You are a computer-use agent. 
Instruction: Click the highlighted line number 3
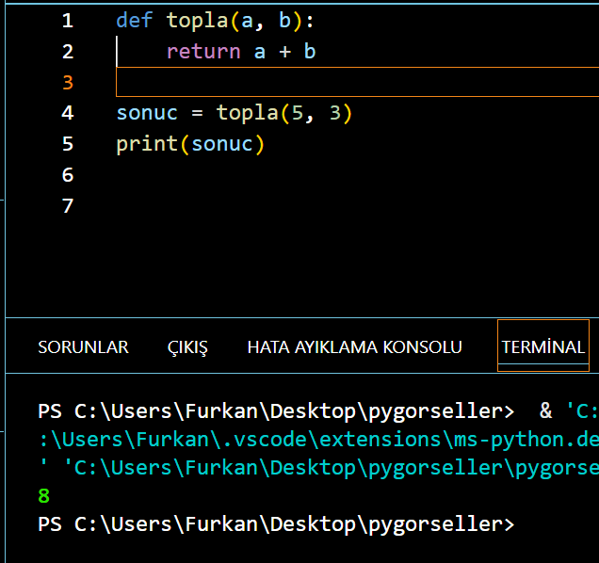pos(67,83)
